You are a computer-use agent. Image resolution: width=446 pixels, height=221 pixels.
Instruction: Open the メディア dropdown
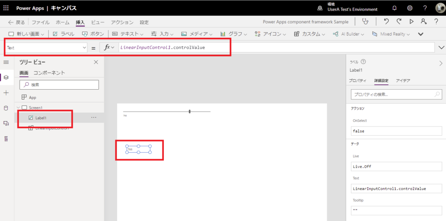click(x=197, y=34)
